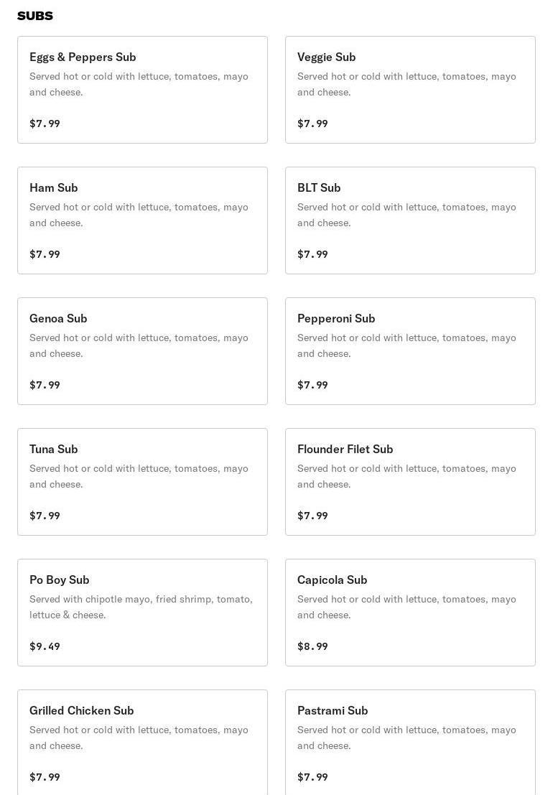The width and height of the screenshot is (553, 795).
Task: Click the Pepperoni Sub $7.99 price
Action: coord(312,385)
